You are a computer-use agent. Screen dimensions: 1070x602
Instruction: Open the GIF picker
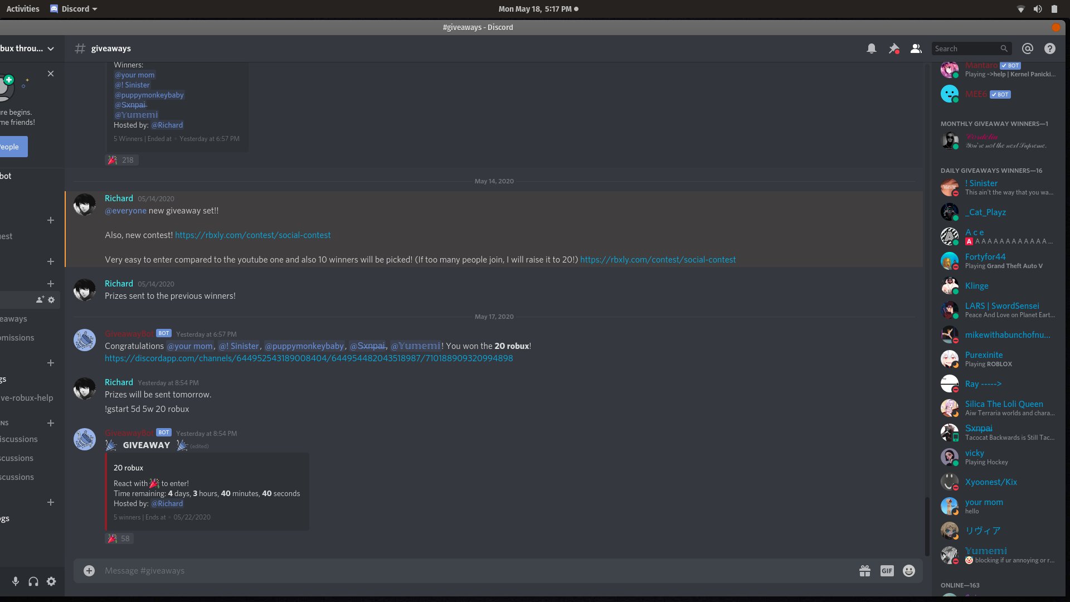coord(887,571)
